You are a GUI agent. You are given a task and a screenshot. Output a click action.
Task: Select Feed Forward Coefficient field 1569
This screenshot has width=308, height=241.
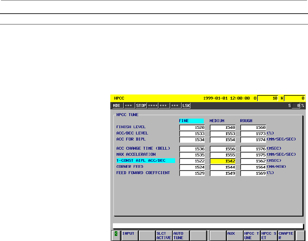[253, 173]
